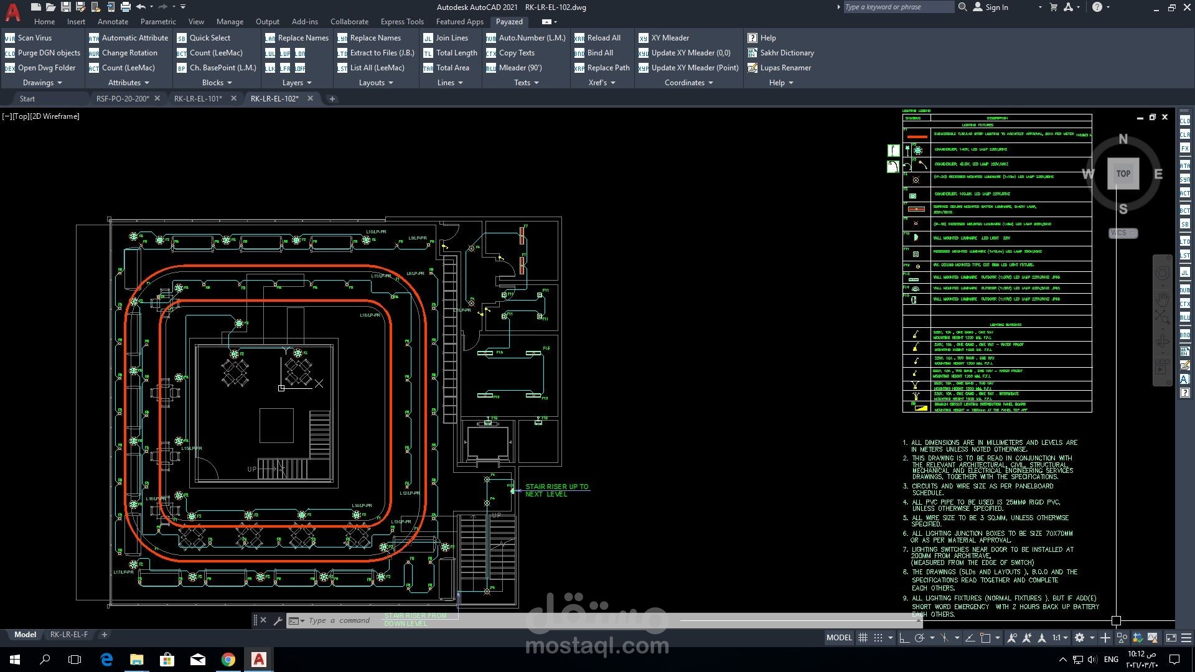Expand the Drawings panel
Image resolution: width=1195 pixels, height=672 pixels.
pyautogui.click(x=42, y=83)
